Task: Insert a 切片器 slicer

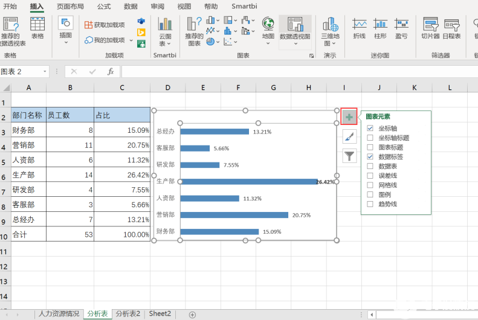Action: (430, 28)
